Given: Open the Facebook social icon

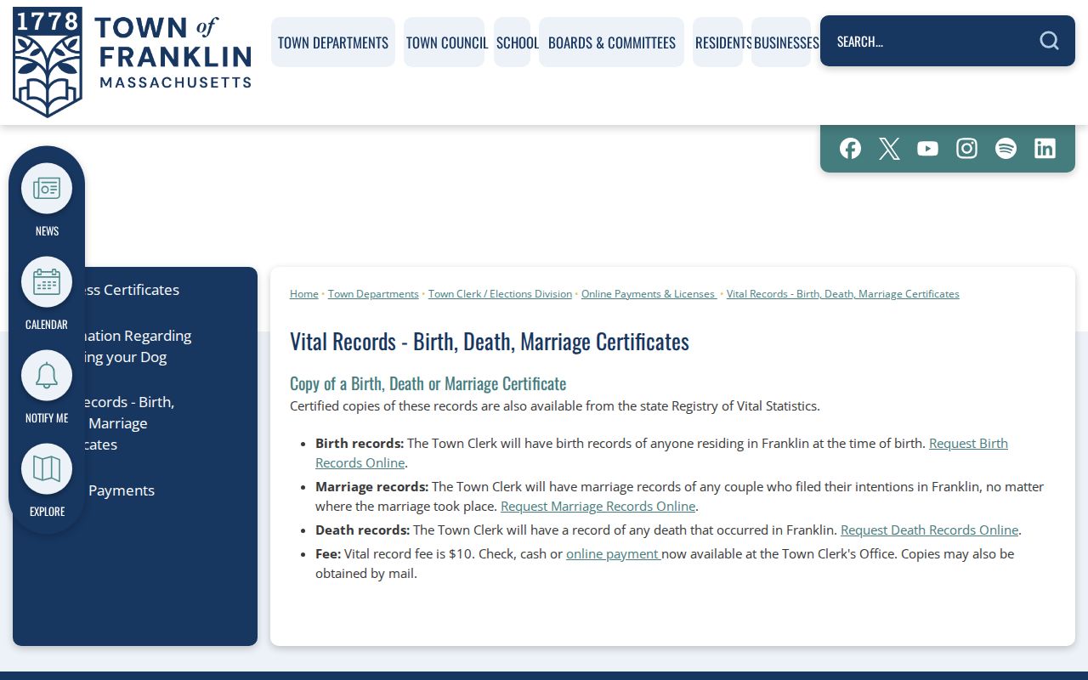Looking at the screenshot, I should tap(850, 149).
